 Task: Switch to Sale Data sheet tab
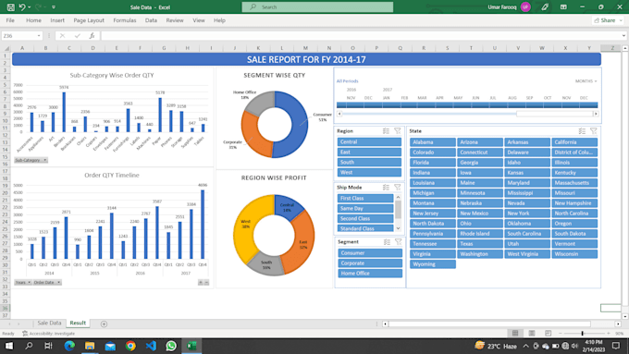[x=49, y=323]
